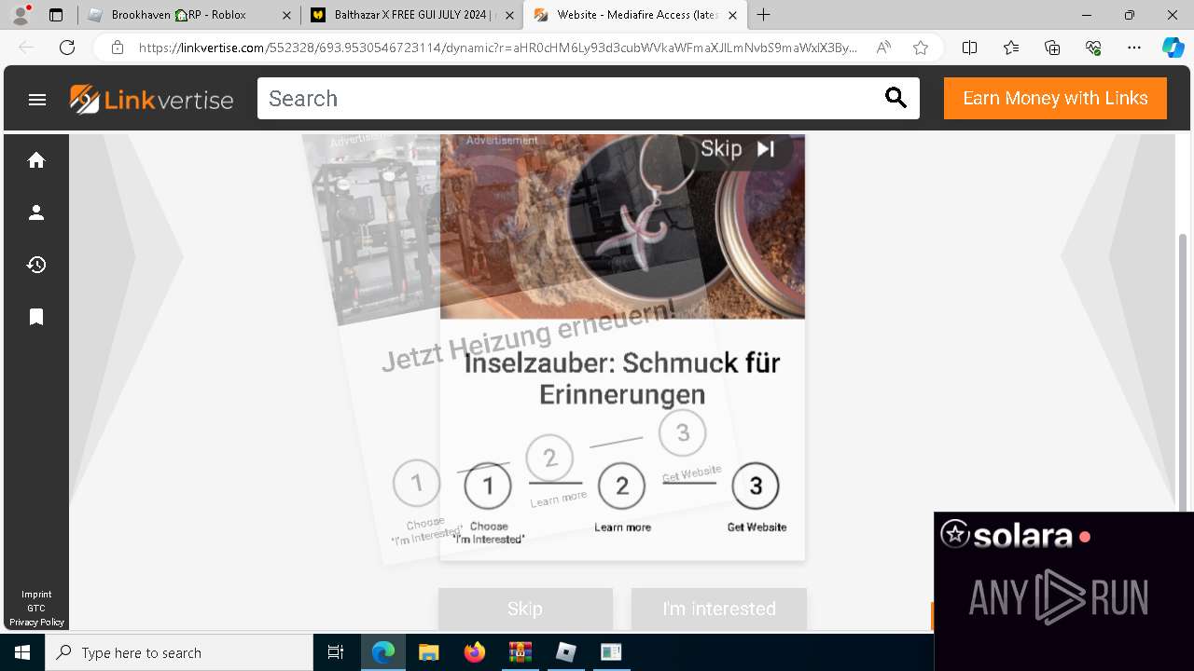This screenshot has height=671, width=1194.
Task: Open Firefox from taskbar
Action: click(x=475, y=652)
